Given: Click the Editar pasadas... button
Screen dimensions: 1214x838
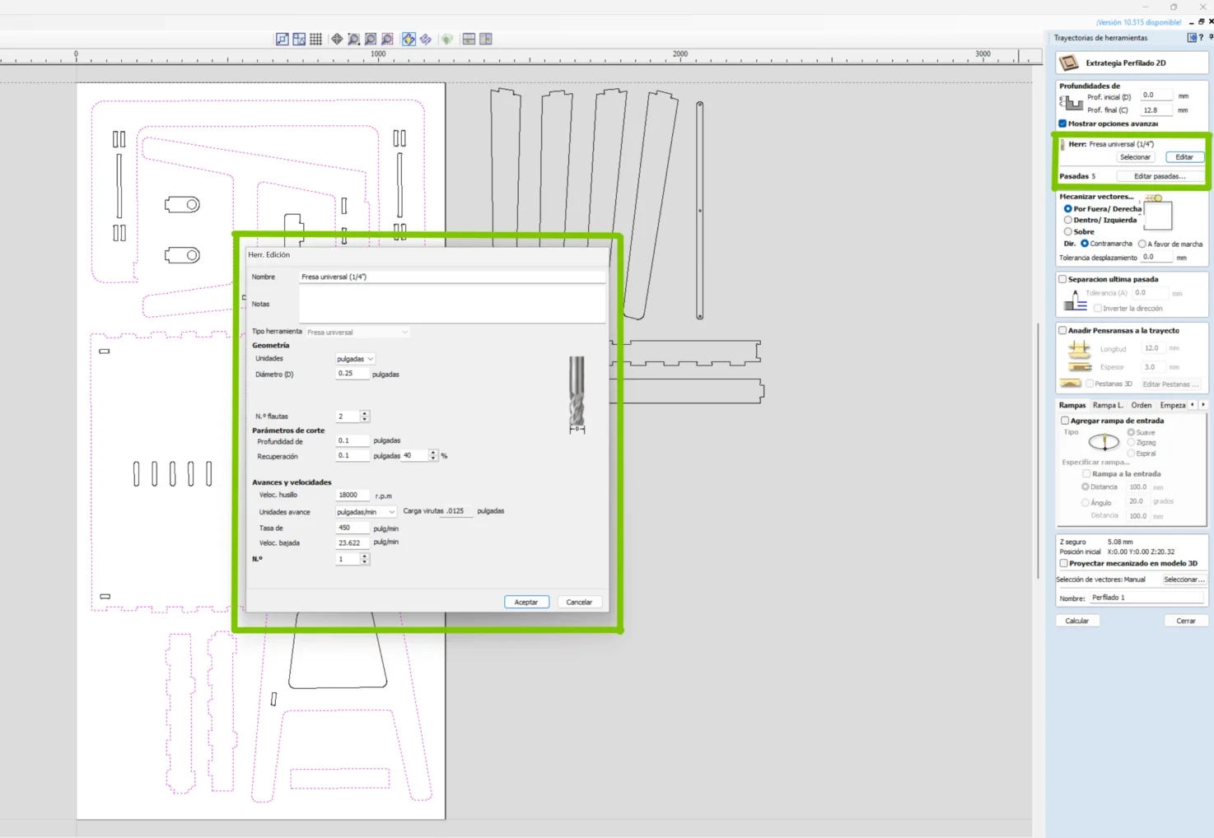Looking at the screenshot, I should coord(1160,176).
